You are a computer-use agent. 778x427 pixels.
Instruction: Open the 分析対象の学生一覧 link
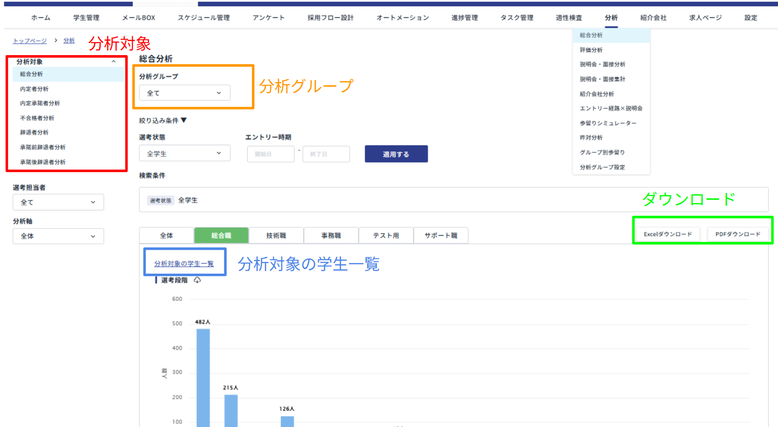[184, 264]
